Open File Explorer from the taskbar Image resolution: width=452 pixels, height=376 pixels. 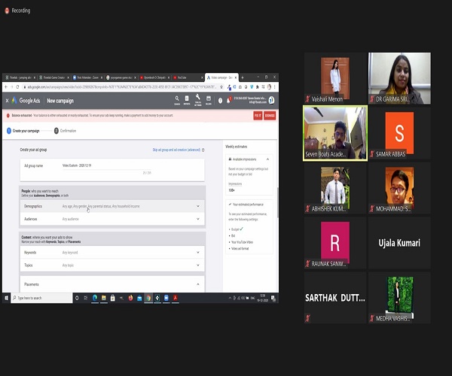104,298
